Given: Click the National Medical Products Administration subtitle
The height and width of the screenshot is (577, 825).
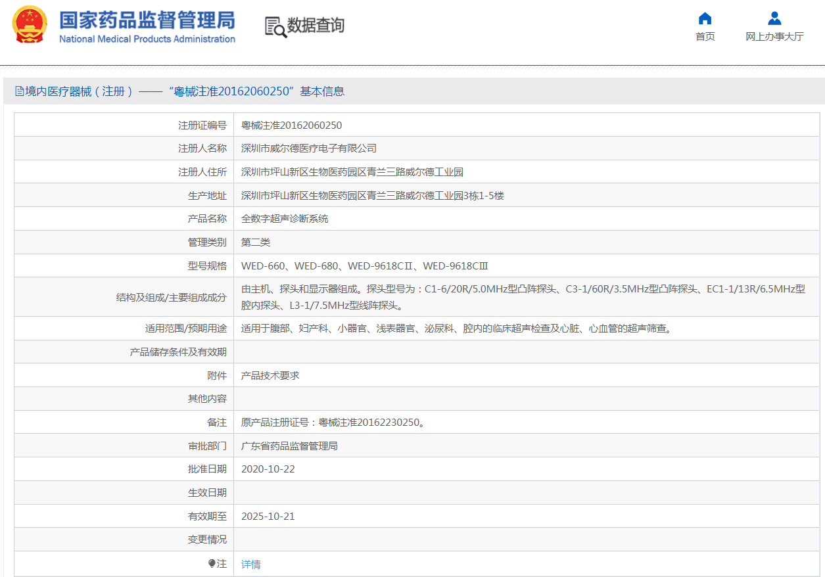Looking at the screenshot, I should coord(147,39).
